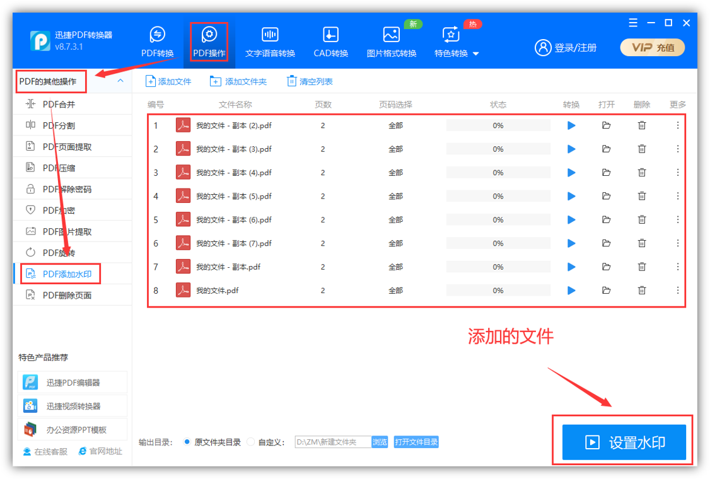Viewport: 710px width, 479px height.
Task: Open folder for 我的文件 - 副本 (2).pdf
Action: pos(607,125)
